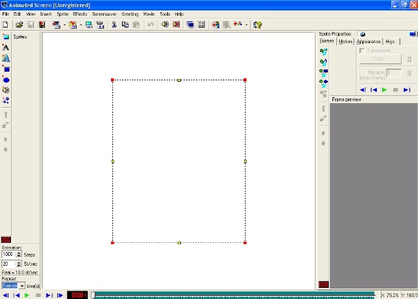Select the blue ellipse sprite tool
The height and width of the screenshot is (299, 418).
point(6,80)
